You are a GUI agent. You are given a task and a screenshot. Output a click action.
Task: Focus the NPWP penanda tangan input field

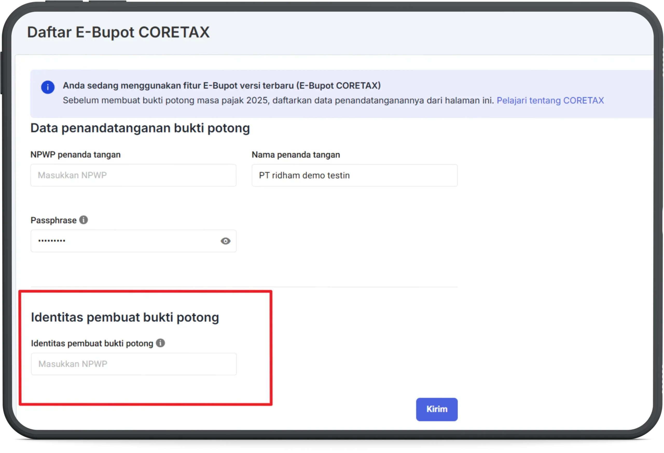pos(133,175)
